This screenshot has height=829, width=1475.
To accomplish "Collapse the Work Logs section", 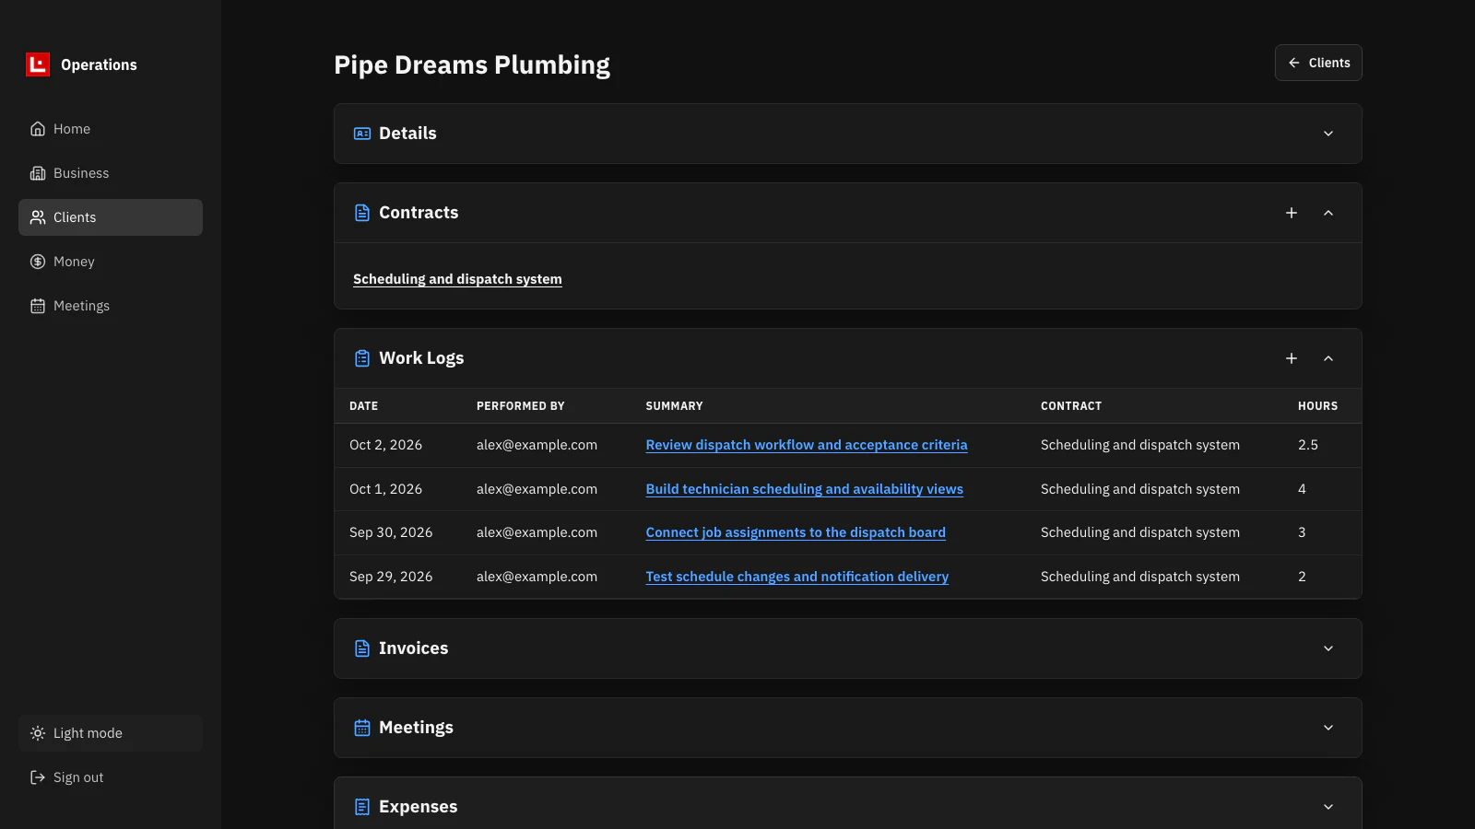I will [1328, 358].
